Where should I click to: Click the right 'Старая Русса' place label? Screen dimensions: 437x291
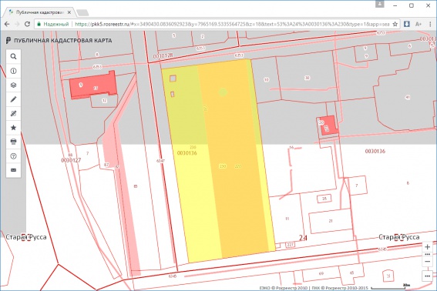point(398,237)
